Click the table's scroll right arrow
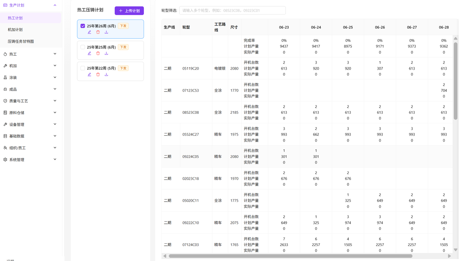The image size is (464, 261). point(449,256)
